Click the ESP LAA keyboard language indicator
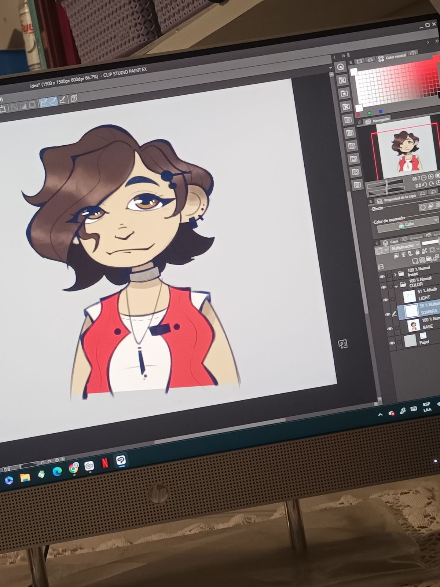Screen dimensions: 440x587 [427, 407]
